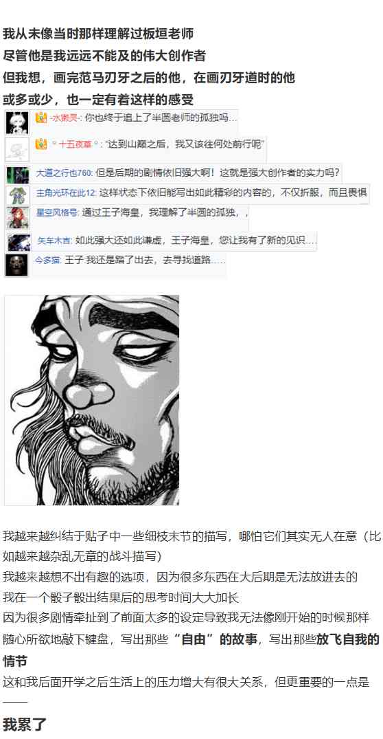Open avatar of commenter -水衡灵-
The height and width of the screenshot is (739, 383).
(x=17, y=123)
